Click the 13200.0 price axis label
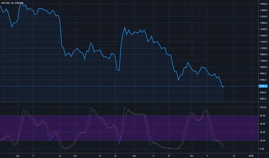This screenshot has height=158, width=269. tap(264, 17)
